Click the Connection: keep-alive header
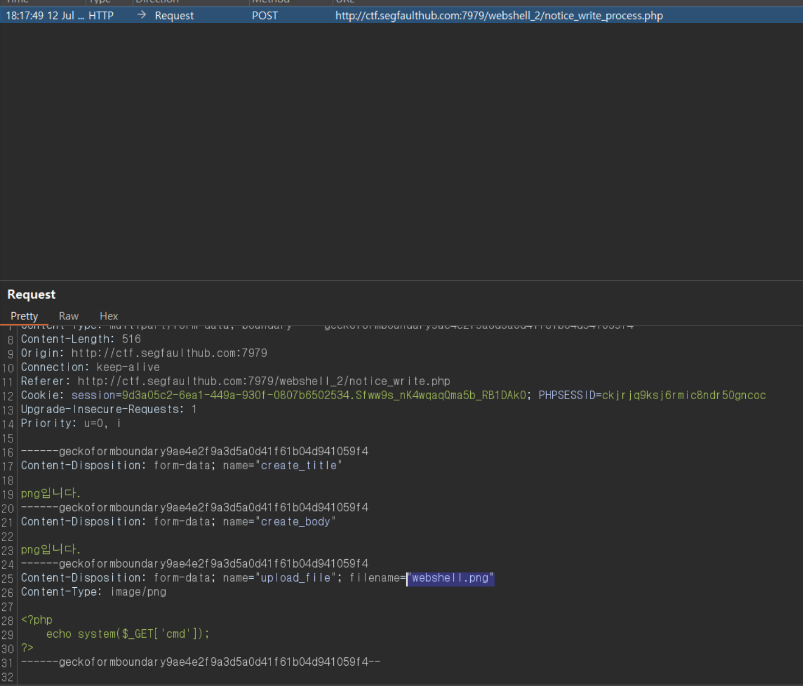This screenshot has height=686, width=803. (x=90, y=367)
